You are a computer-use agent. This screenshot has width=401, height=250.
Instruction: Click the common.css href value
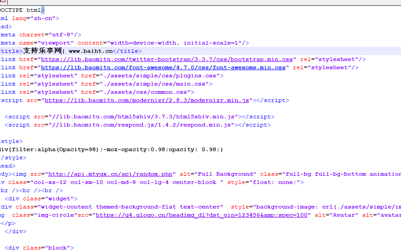coord(145,92)
